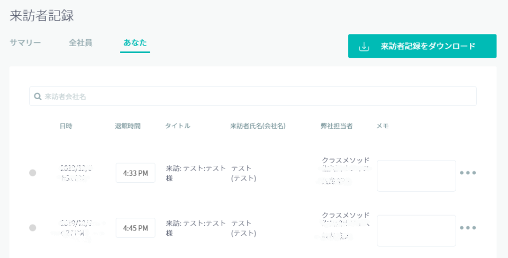Open three-dot menu for 4:45 PM visit

[468, 228]
